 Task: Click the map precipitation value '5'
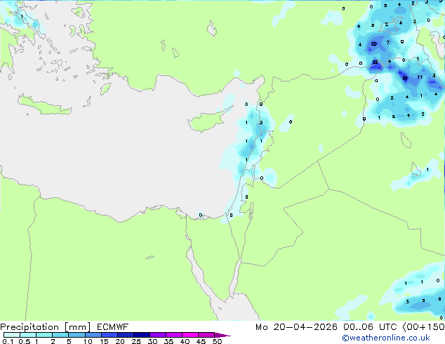pos(423,300)
